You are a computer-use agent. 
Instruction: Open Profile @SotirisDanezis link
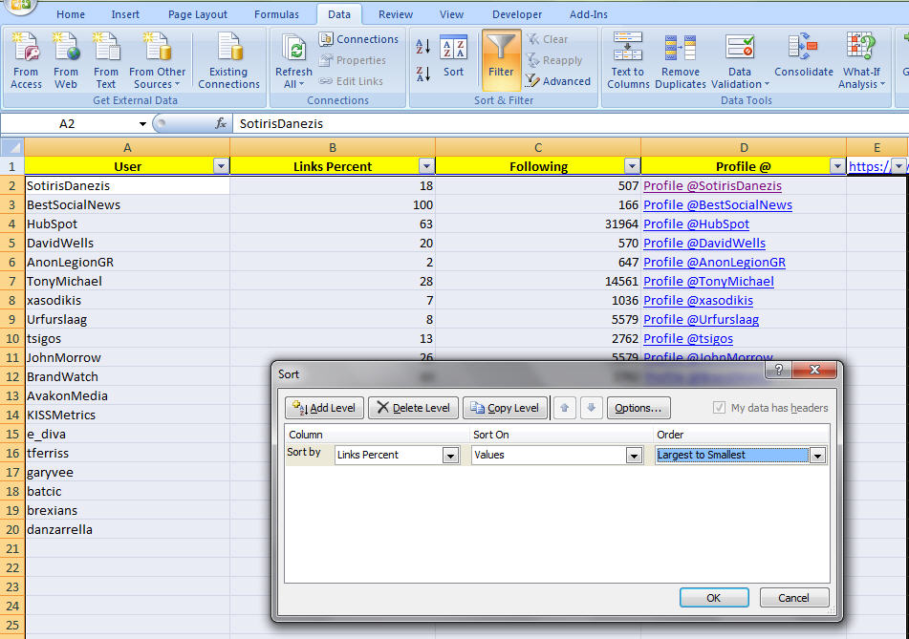point(712,186)
